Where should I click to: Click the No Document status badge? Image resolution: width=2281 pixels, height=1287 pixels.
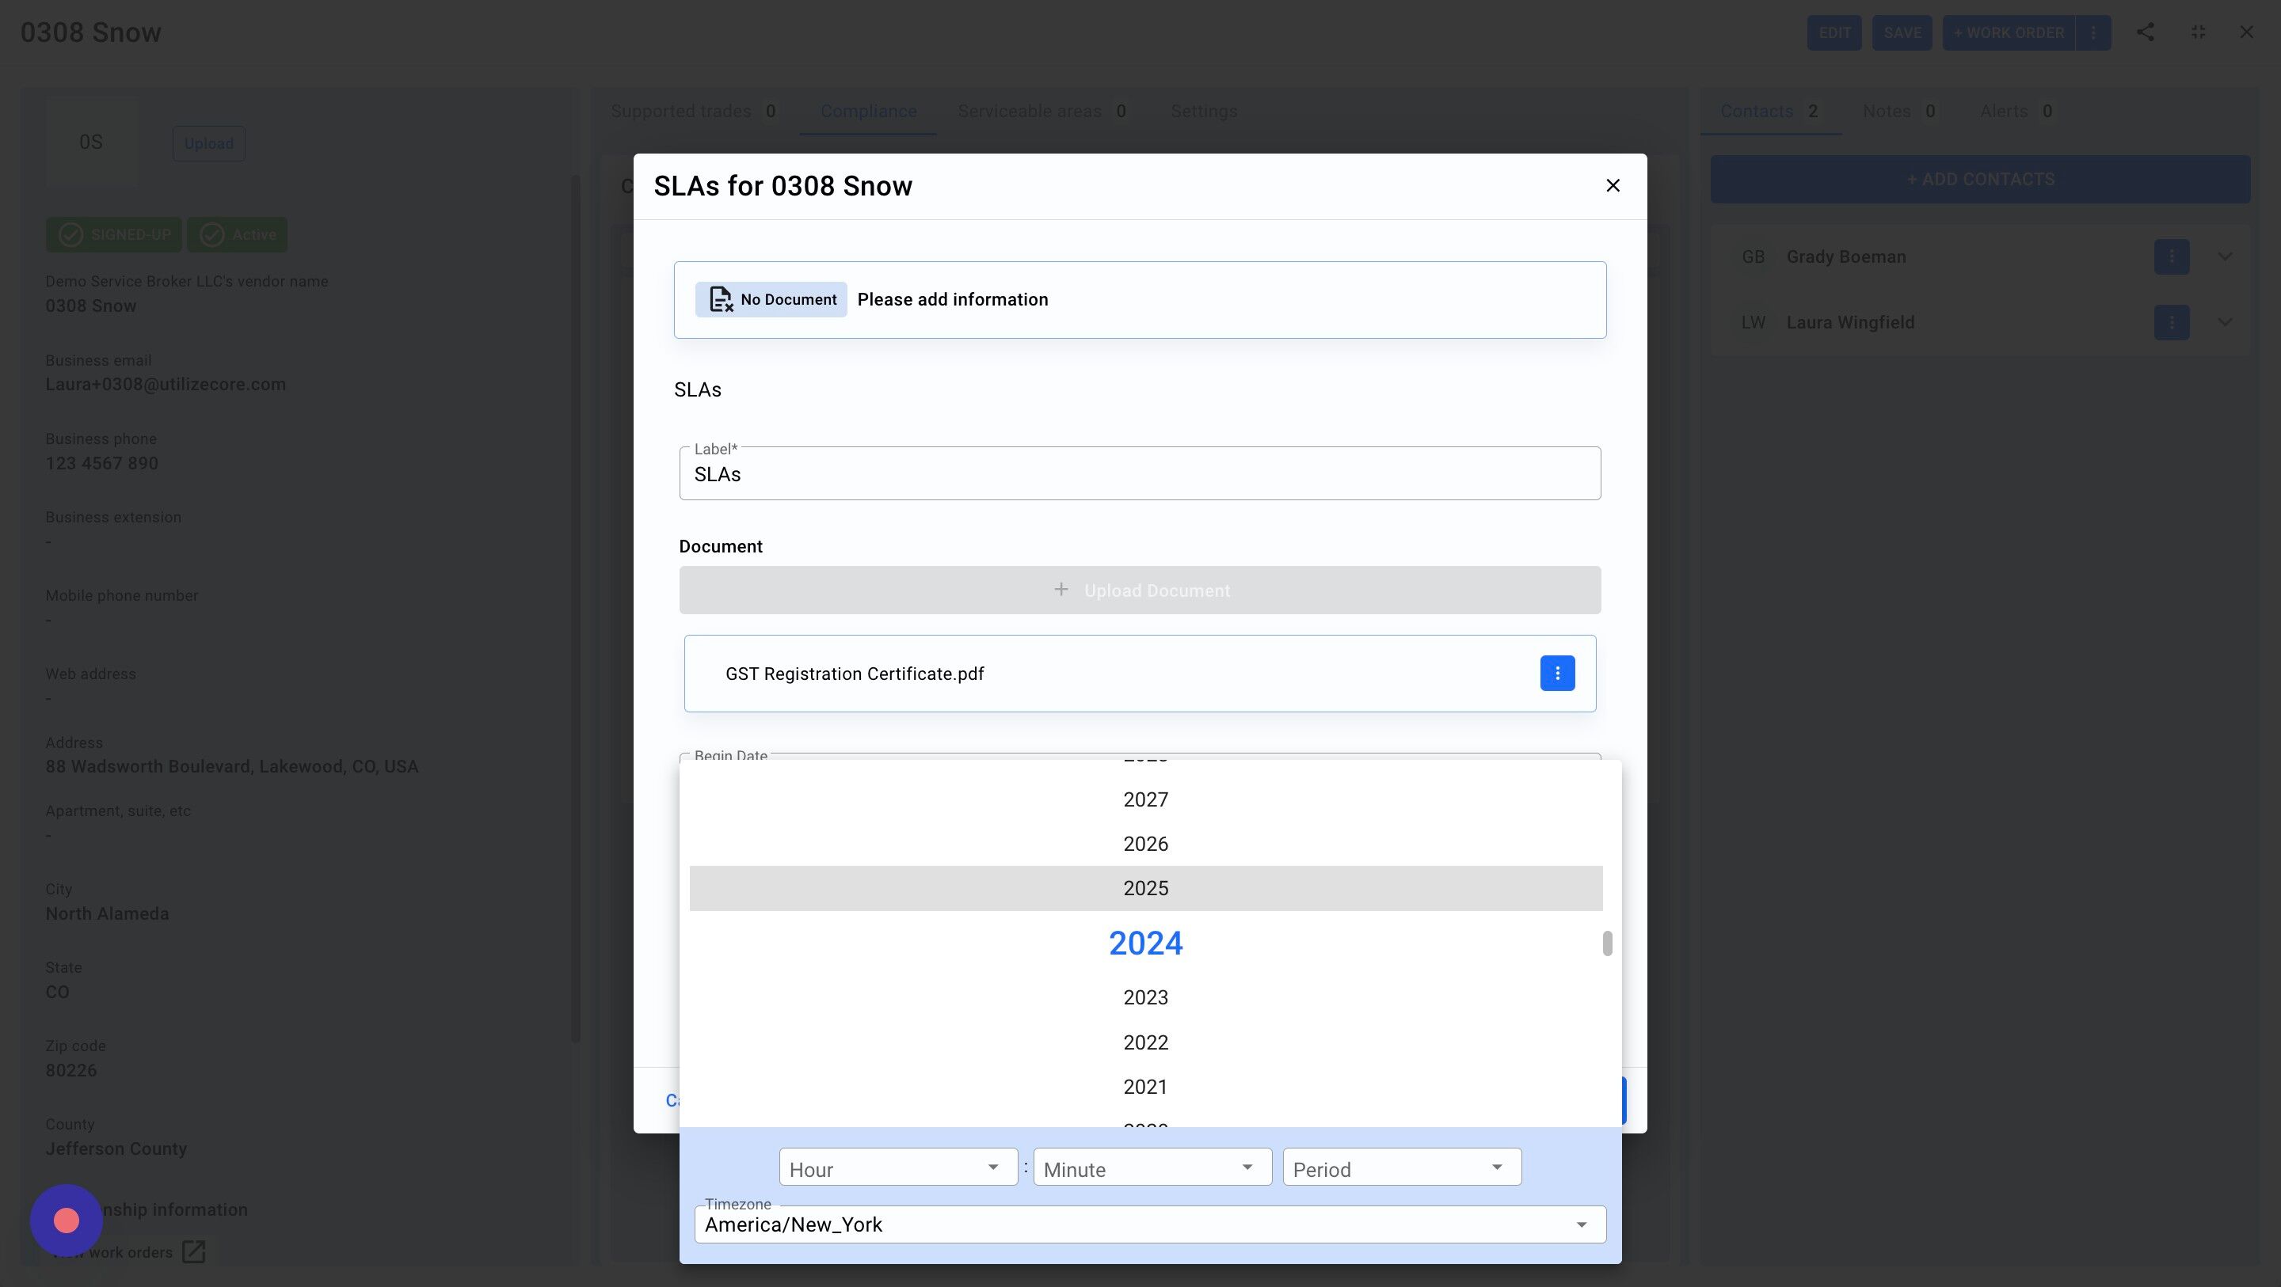click(x=771, y=300)
